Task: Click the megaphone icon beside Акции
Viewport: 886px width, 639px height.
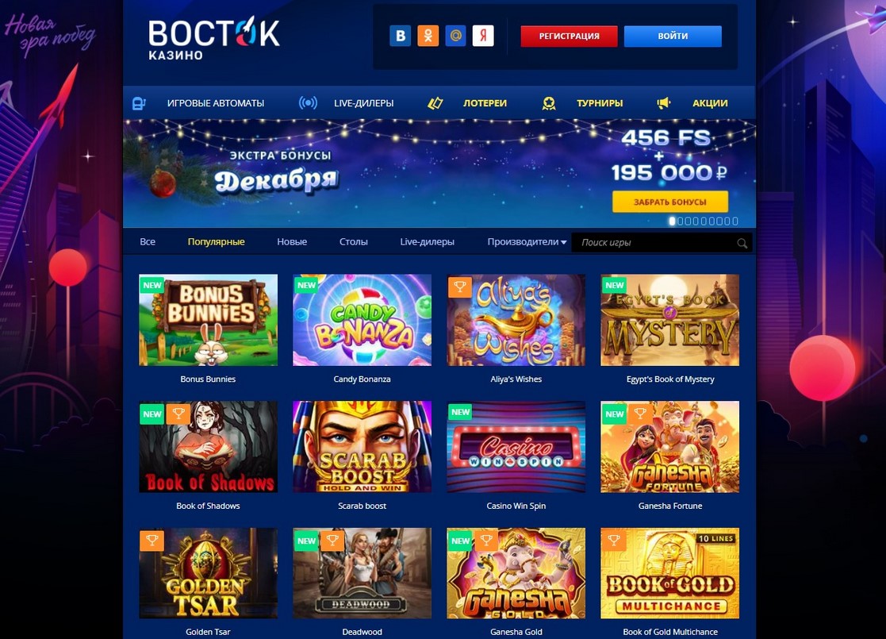Action: [663, 103]
